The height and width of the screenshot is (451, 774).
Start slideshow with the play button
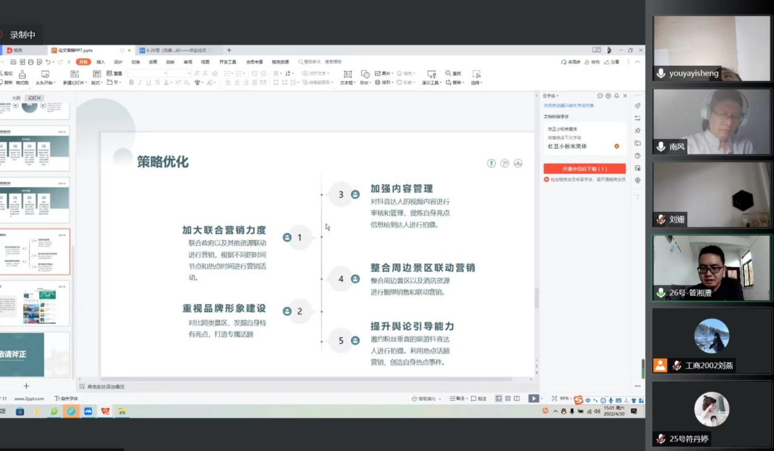point(533,399)
